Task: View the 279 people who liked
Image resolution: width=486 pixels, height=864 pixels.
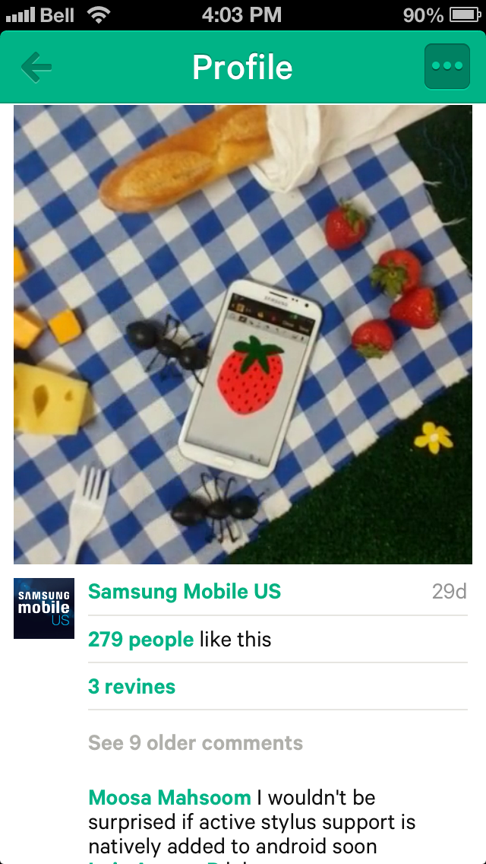Action: click(141, 640)
